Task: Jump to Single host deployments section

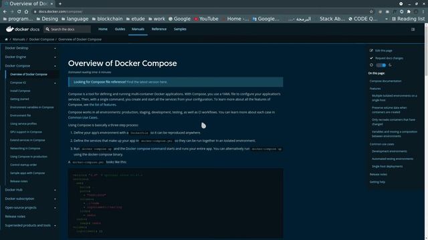Action: 387,167
